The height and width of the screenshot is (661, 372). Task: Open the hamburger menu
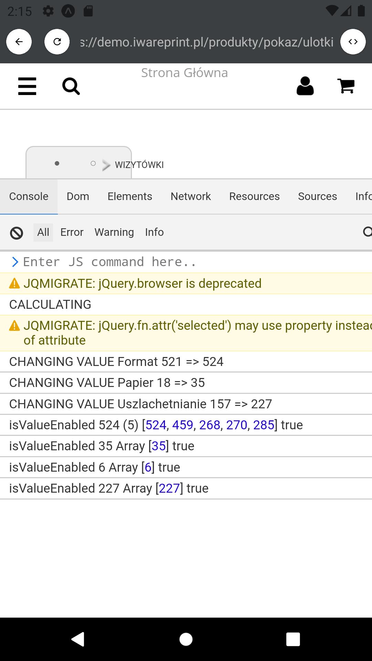pyautogui.click(x=27, y=86)
